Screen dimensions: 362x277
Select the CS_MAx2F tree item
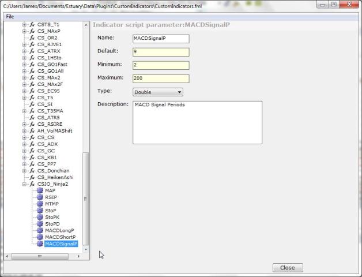click(x=50, y=84)
